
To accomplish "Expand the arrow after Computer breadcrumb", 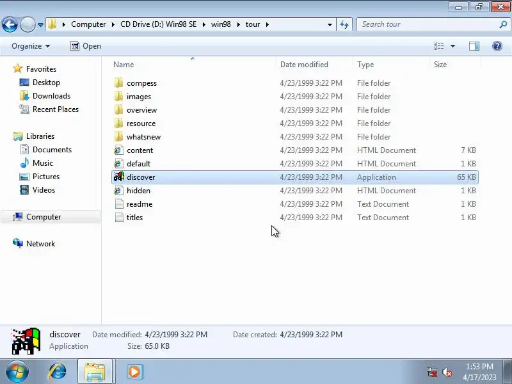I will point(113,24).
